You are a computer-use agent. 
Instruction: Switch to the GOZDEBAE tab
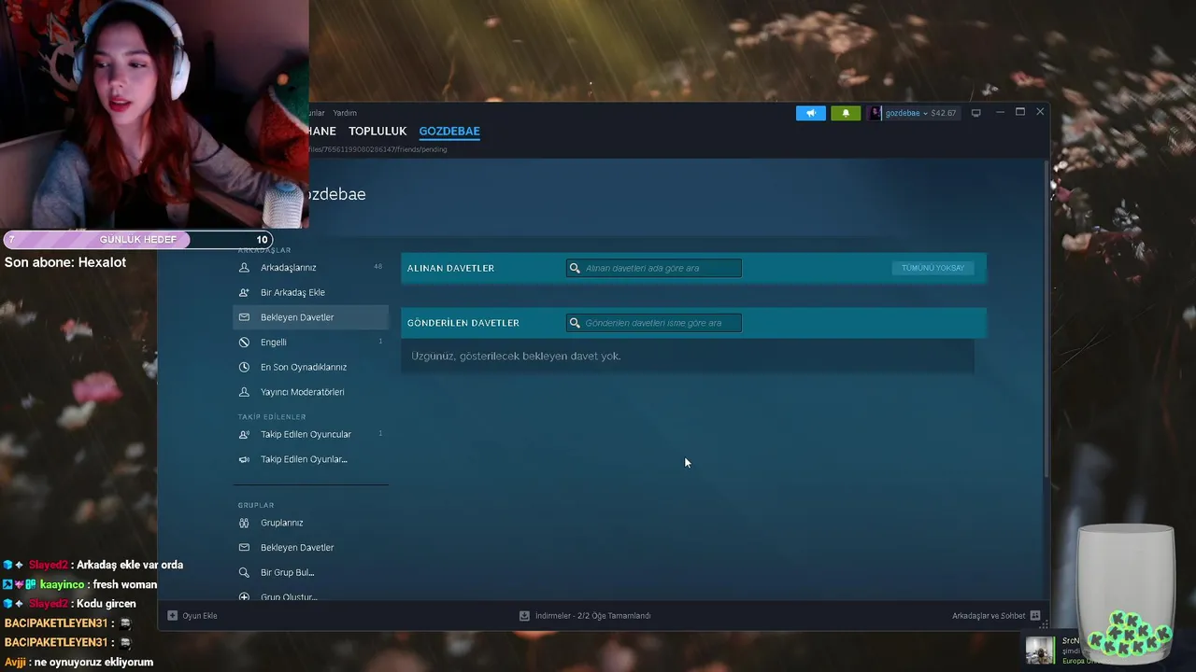point(449,131)
